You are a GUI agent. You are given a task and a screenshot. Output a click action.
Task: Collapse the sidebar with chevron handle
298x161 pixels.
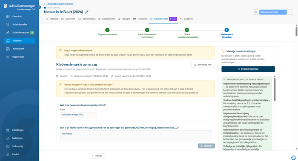point(39,7)
